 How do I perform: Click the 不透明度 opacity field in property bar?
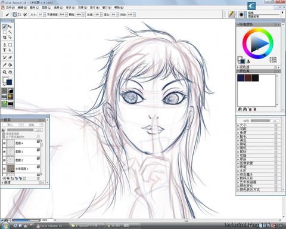(x=62, y=14)
